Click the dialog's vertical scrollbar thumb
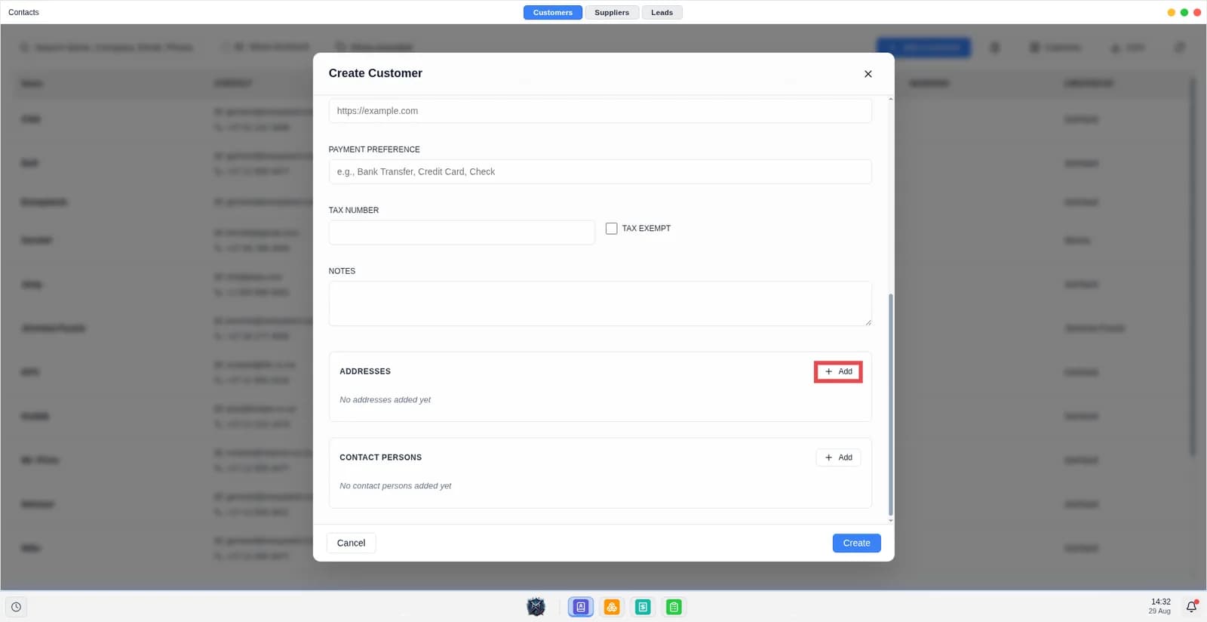This screenshot has height=622, width=1207. click(x=890, y=405)
